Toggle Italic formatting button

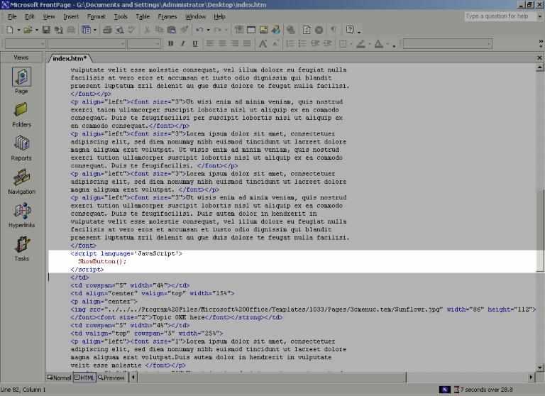click(x=182, y=44)
